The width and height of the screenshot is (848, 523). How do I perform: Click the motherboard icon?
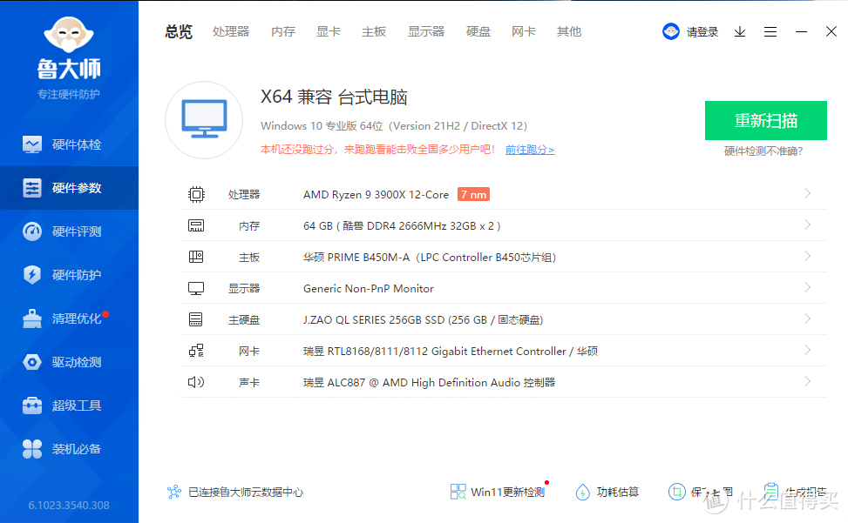196,257
